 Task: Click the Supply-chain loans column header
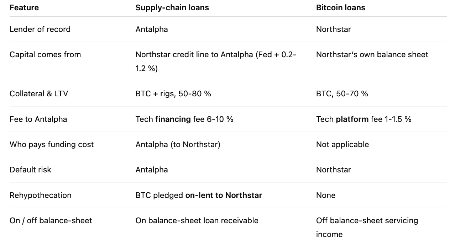(x=172, y=8)
